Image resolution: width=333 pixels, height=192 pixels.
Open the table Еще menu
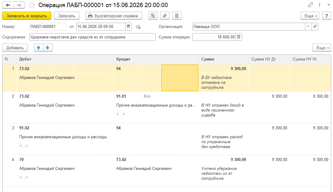[x=322, y=48]
